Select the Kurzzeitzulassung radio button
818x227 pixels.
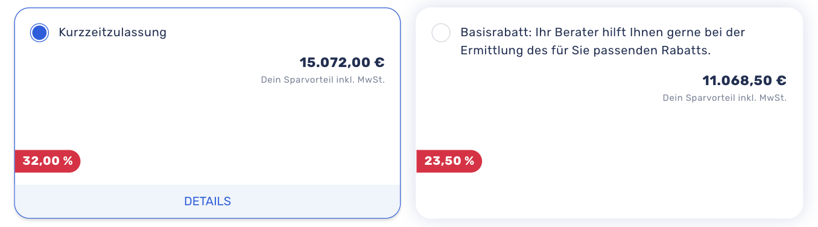coord(39,33)
